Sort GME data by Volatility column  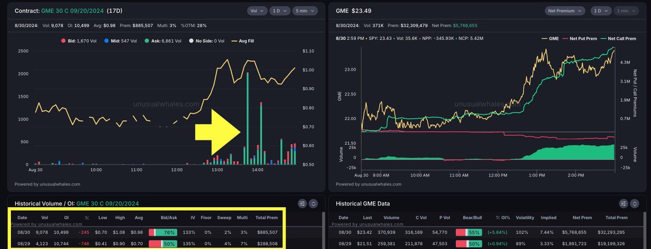coord(525,218)
